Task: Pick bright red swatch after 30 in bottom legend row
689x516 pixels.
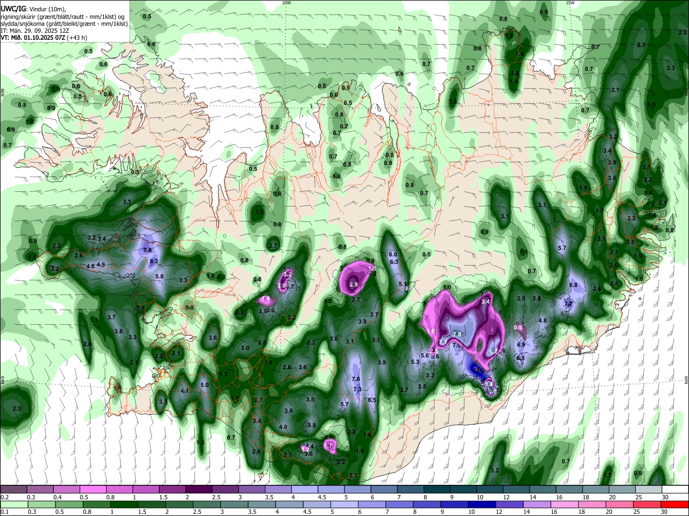Action: pos(676,504)
